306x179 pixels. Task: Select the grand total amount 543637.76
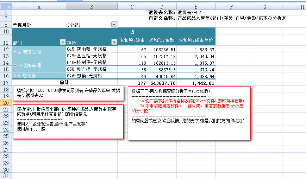(162, 83)
